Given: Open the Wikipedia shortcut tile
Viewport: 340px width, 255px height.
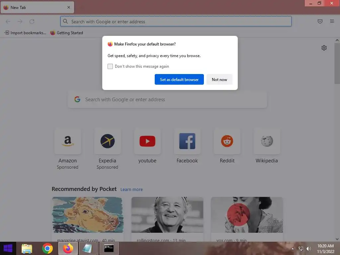Looking at the screenshot, I should [x=267, y=141].
